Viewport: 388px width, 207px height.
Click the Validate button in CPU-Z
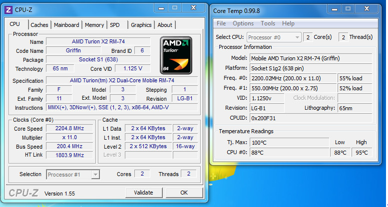coord(143,193)
